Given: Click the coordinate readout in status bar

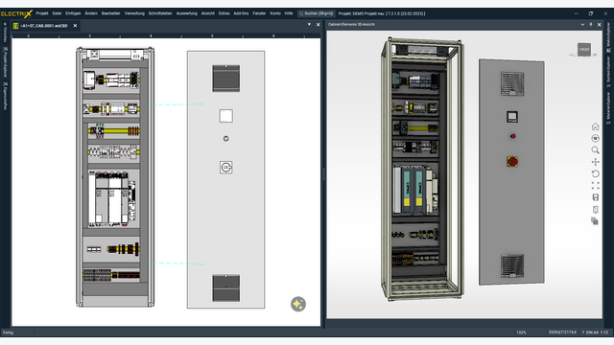Looking at the screenshot, I should [x=562, y=333].
